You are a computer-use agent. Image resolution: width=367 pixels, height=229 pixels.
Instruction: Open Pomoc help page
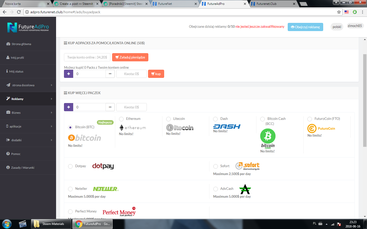16,154
